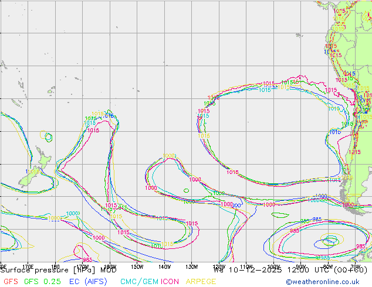This screenshot has width=372, height=287.
Task: Click the 90W longitude label
Action: [301, 266]
